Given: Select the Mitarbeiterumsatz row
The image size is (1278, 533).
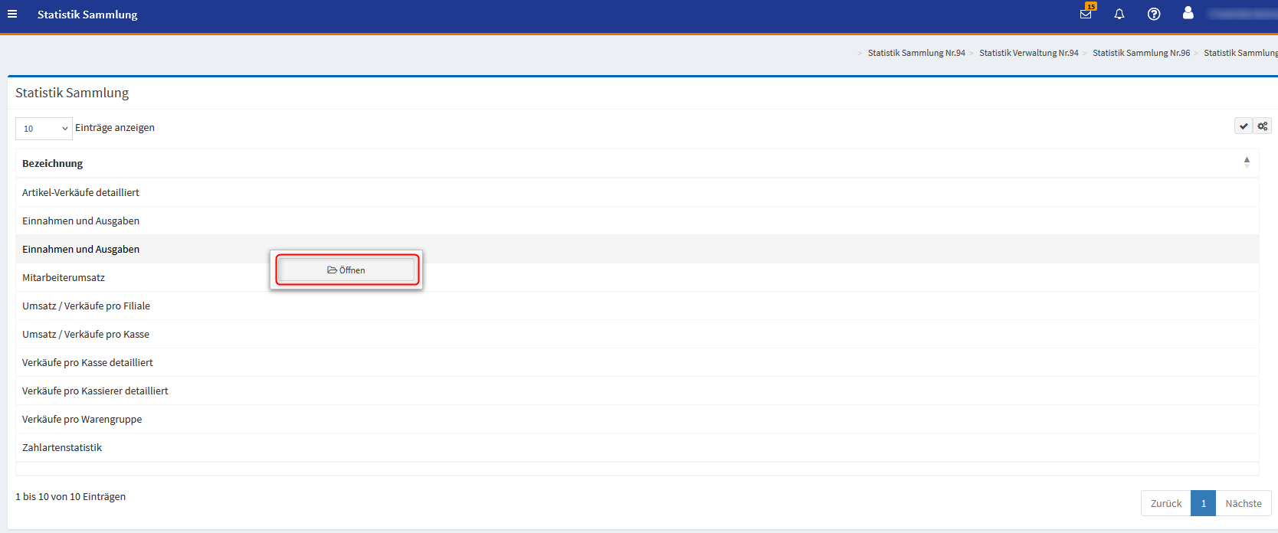Looking at the screenshot, I should tap(64, 277).
